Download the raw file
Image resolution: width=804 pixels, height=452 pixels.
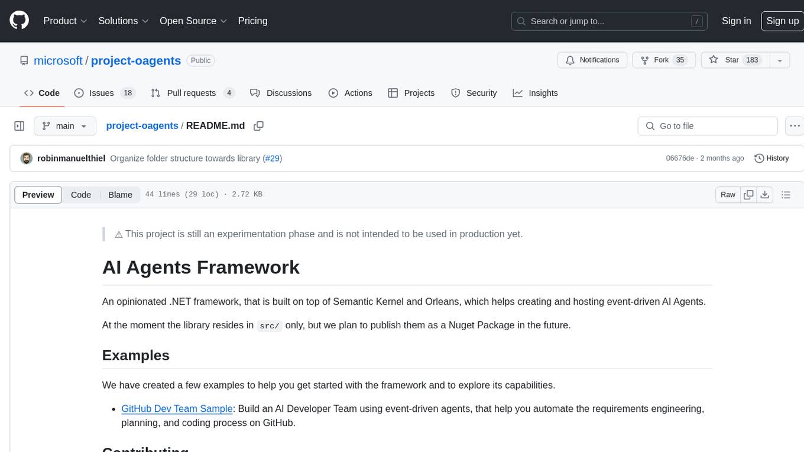[x=765, y=195]
